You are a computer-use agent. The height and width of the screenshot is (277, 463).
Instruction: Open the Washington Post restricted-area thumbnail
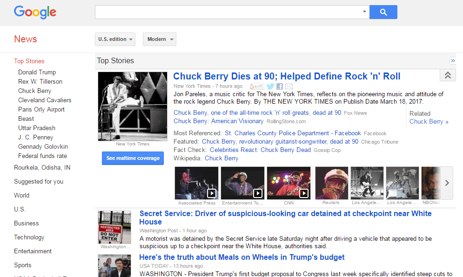pos(114,227)
